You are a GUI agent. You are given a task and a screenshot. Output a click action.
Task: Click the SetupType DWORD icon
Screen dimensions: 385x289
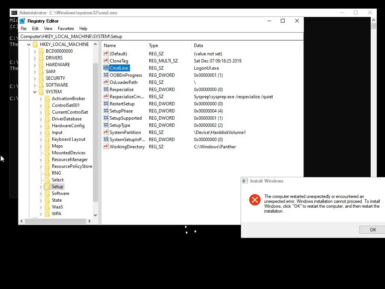click(106, 125)
